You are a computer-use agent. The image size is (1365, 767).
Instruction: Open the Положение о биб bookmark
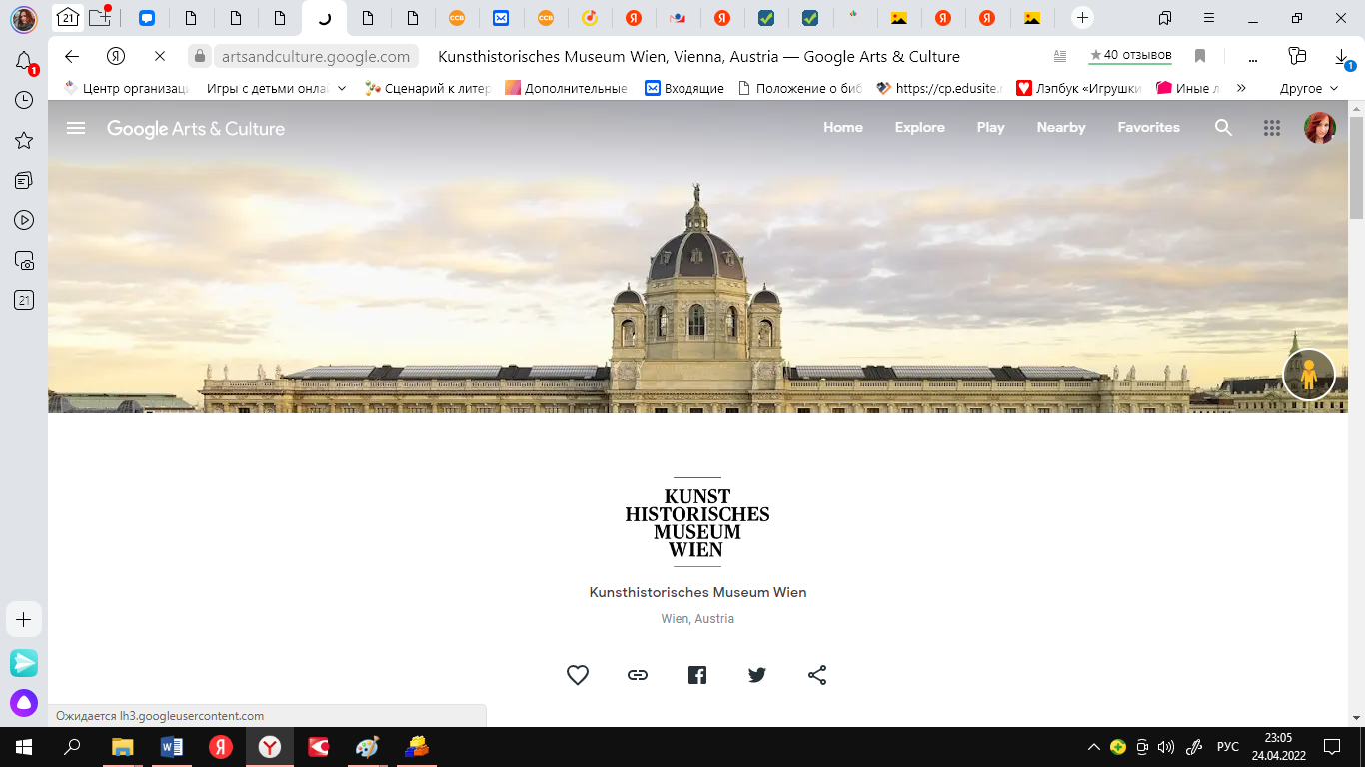(799, 88)
